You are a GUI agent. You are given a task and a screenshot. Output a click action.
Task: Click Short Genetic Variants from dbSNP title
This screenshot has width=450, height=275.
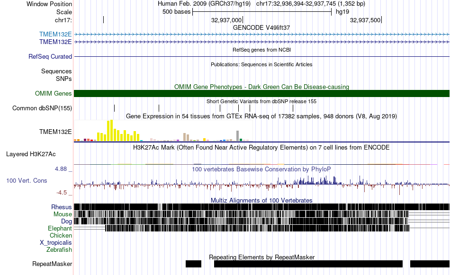261,101
